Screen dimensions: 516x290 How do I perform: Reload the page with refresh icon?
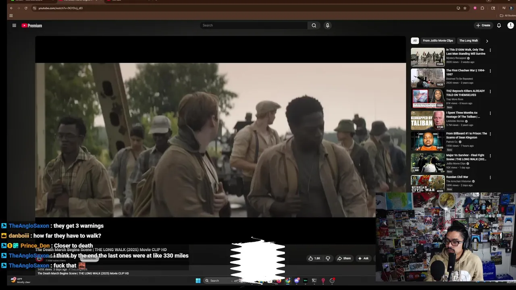tap(26, 8)
